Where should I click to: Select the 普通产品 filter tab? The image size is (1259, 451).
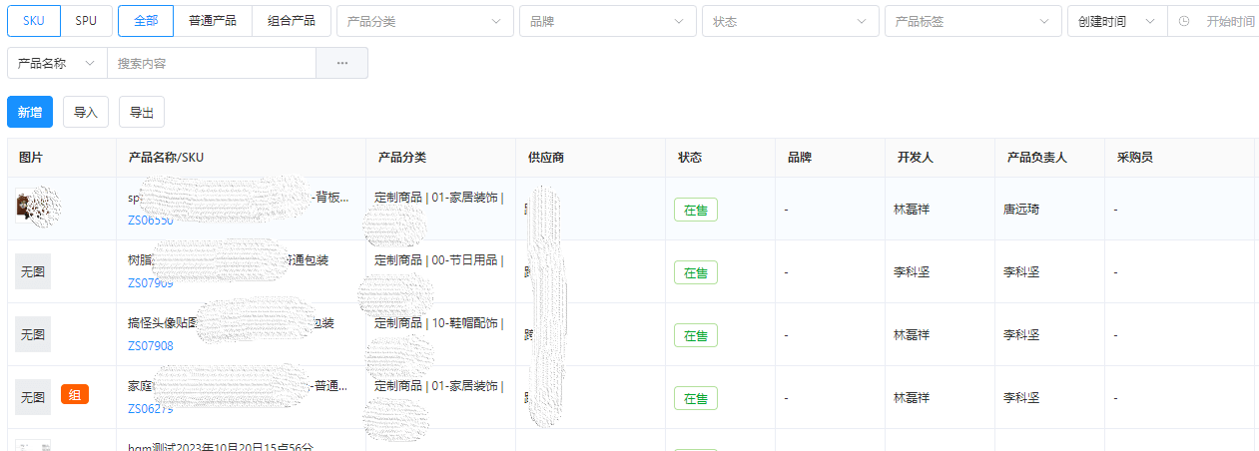pos(213,21)
